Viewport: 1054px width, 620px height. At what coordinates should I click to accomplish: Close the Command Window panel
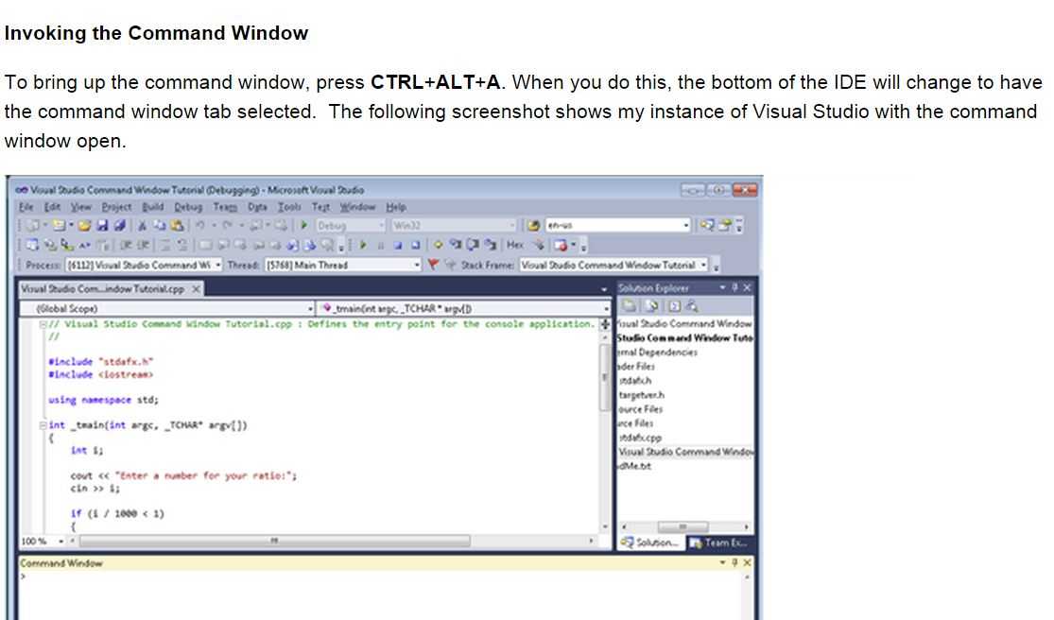click(747, 562)
